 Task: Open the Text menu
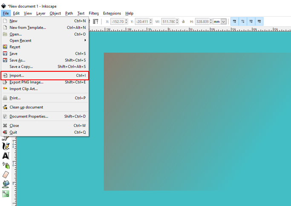[x=81, y=13]
